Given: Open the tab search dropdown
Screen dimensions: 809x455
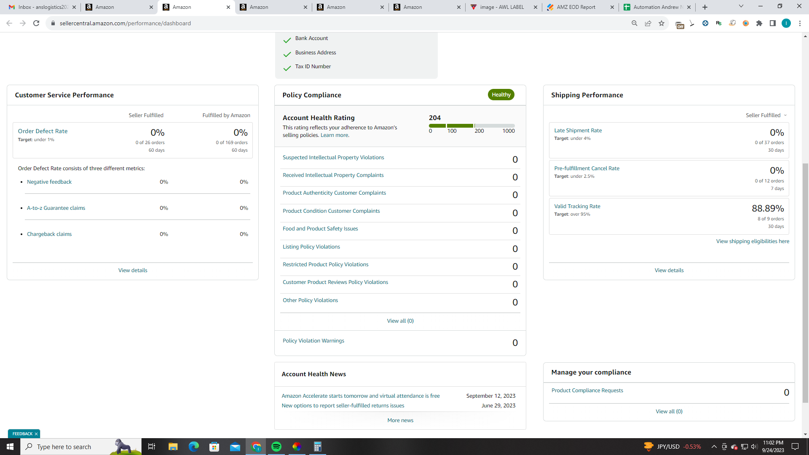Looking at the screenshot, I should (x=741, y=6).
